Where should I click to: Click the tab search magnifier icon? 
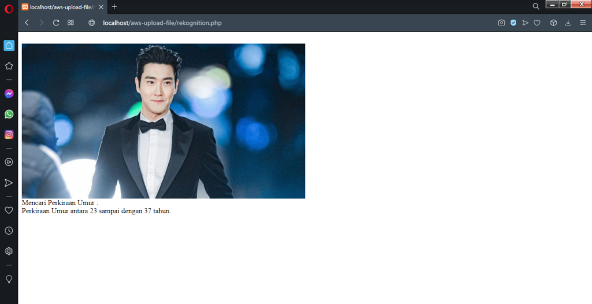[536, 6]
